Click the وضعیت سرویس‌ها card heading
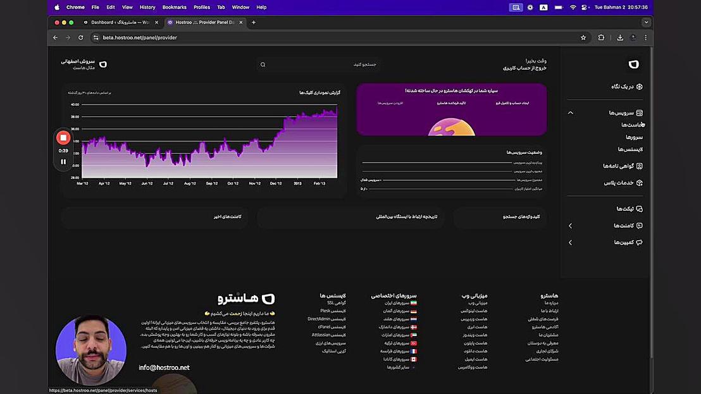This screenshot has width=701, height=394. pos(524,152)
